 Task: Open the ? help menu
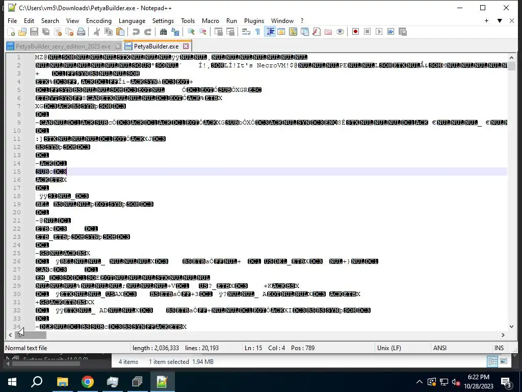click(x=302, y=20)
